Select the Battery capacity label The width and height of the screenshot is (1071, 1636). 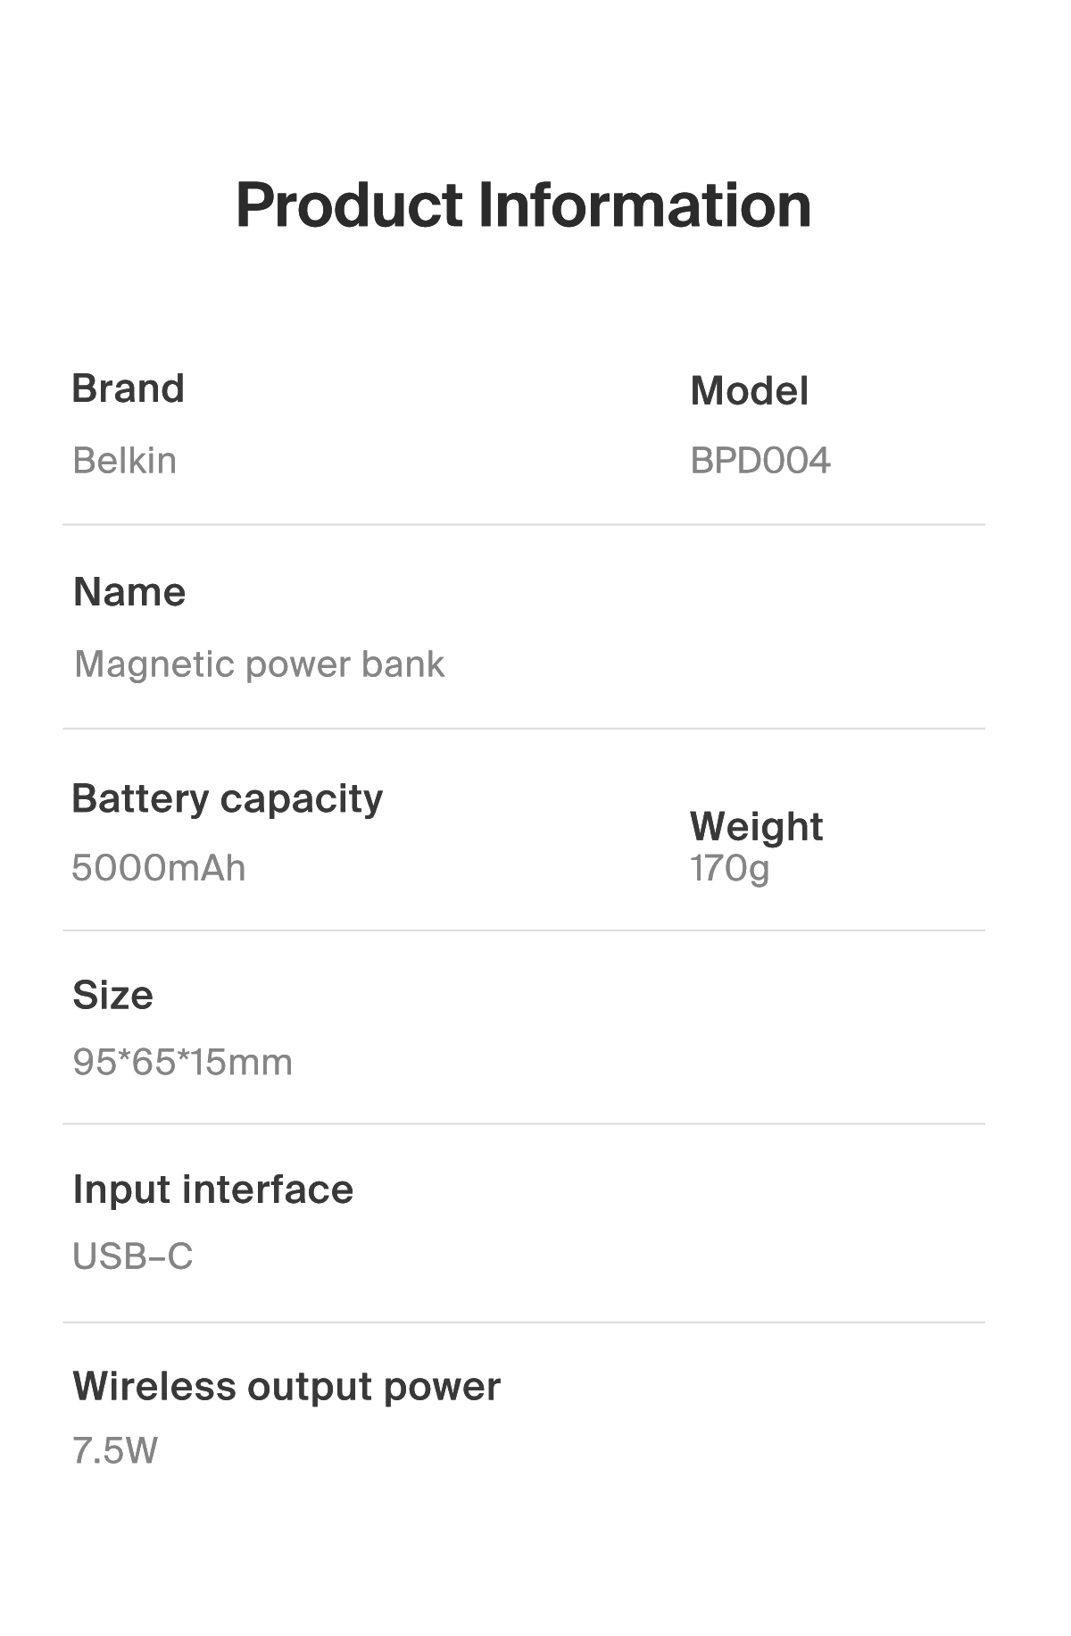click(x=227, y=798)
